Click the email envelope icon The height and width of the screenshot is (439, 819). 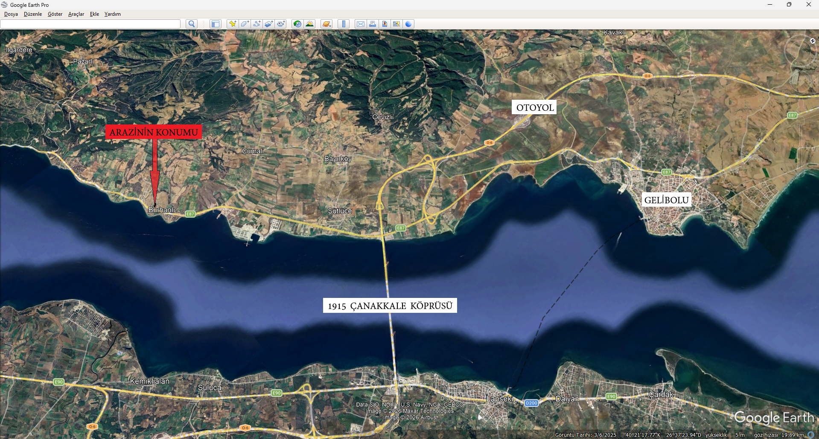click(x=361, y=24)
